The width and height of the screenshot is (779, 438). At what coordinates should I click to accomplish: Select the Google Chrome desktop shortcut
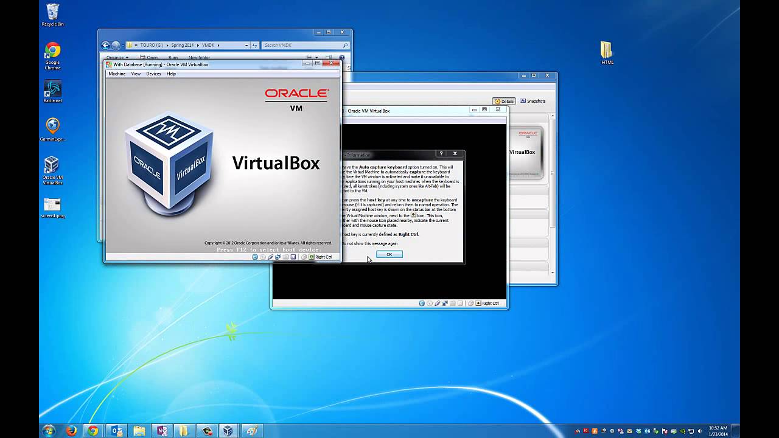[52, 56]
